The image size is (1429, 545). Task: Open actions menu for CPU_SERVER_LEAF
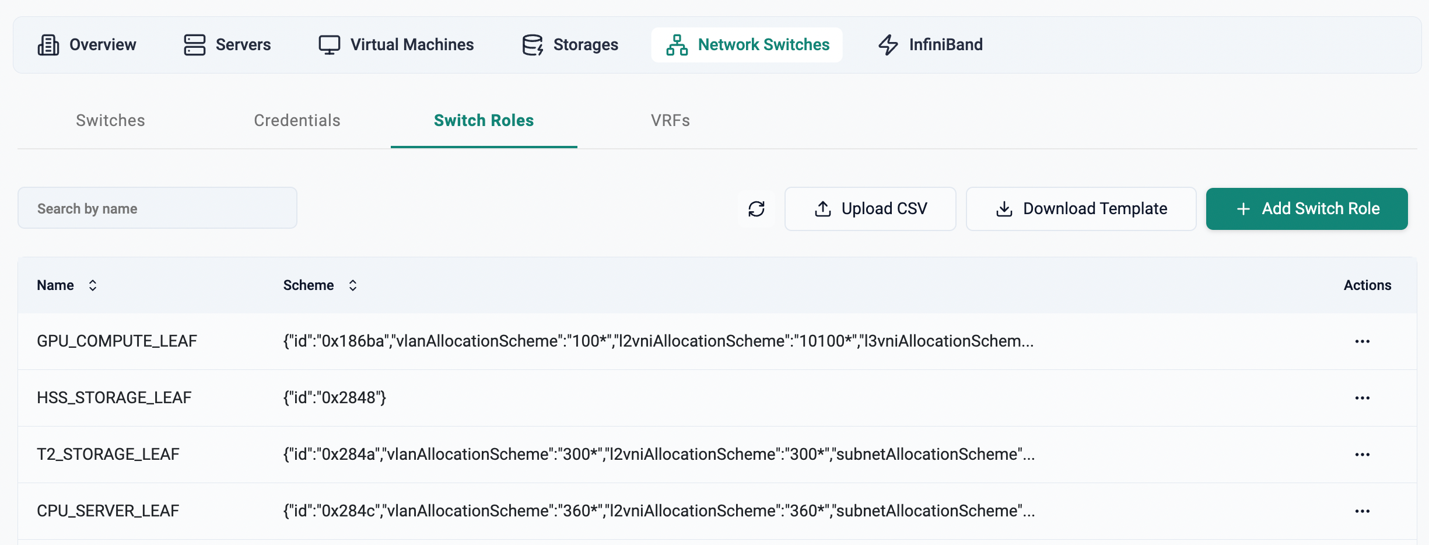tap(1362, 511)
